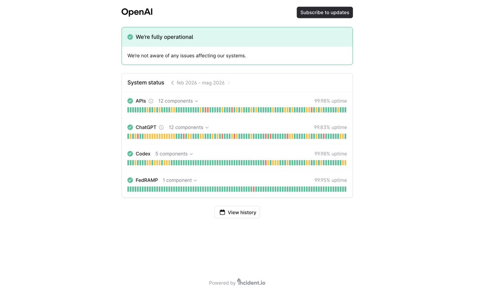491x286 pixels.
Task: Open View history
Action: click(x=237, y=212)
